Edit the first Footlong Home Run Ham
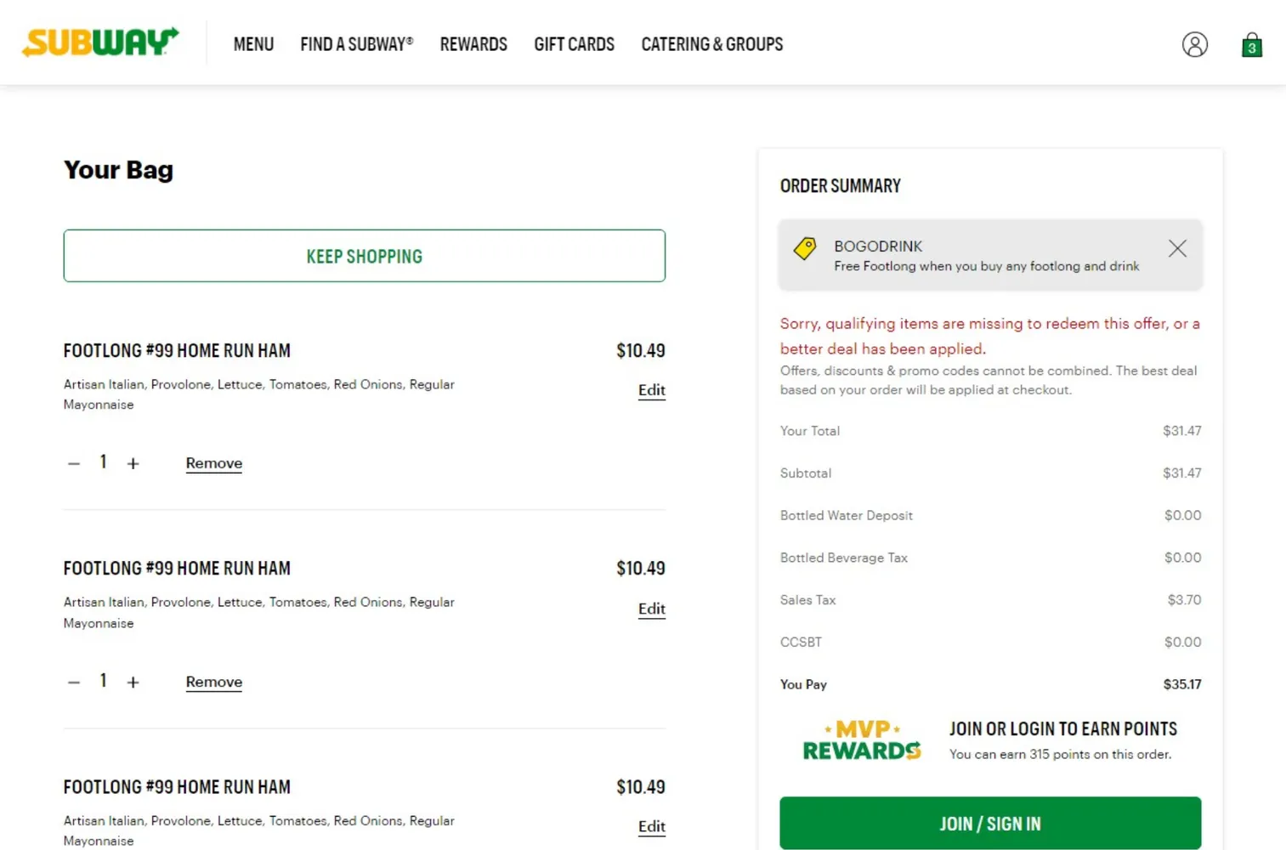 (x=651, y=390)
